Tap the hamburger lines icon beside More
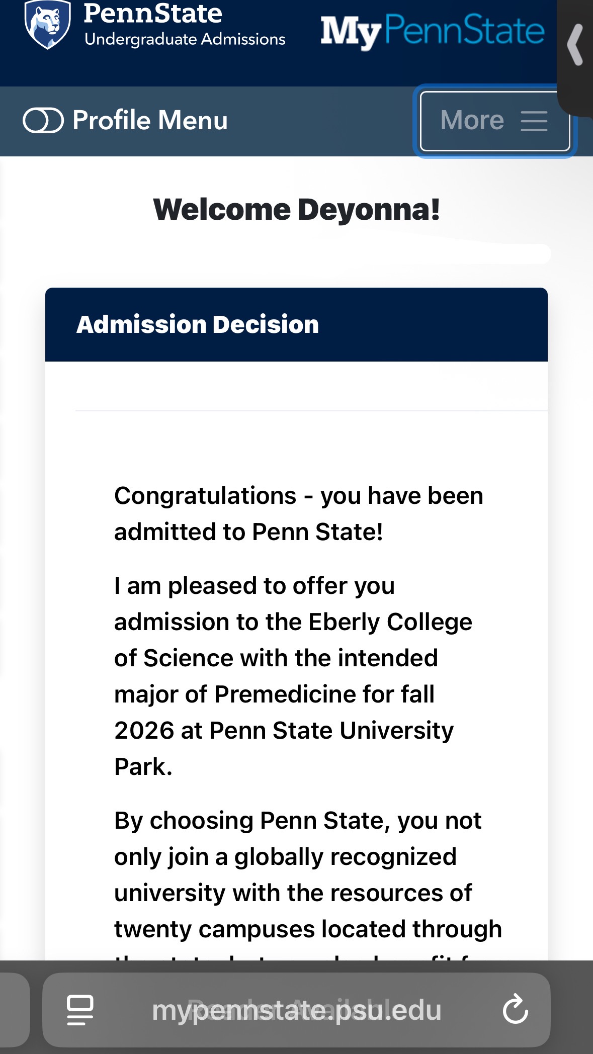The image size is (593, 1054). pyautogui.click(x=534, y=121)
